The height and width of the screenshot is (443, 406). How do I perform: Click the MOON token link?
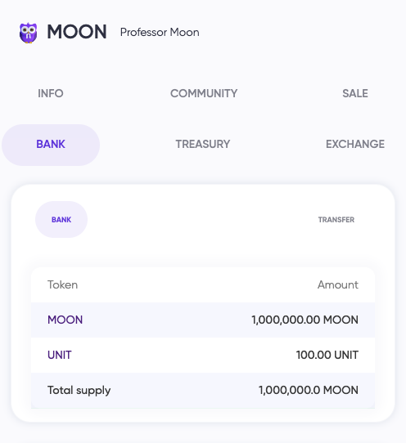coord(65,320)
